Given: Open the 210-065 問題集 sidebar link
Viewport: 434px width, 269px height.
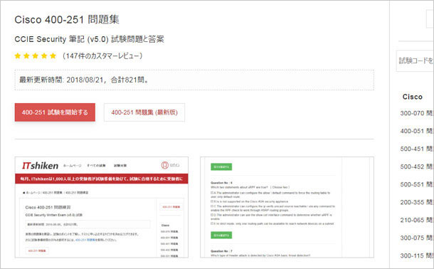Looking at the screenshot, I should tap(416, 220).
